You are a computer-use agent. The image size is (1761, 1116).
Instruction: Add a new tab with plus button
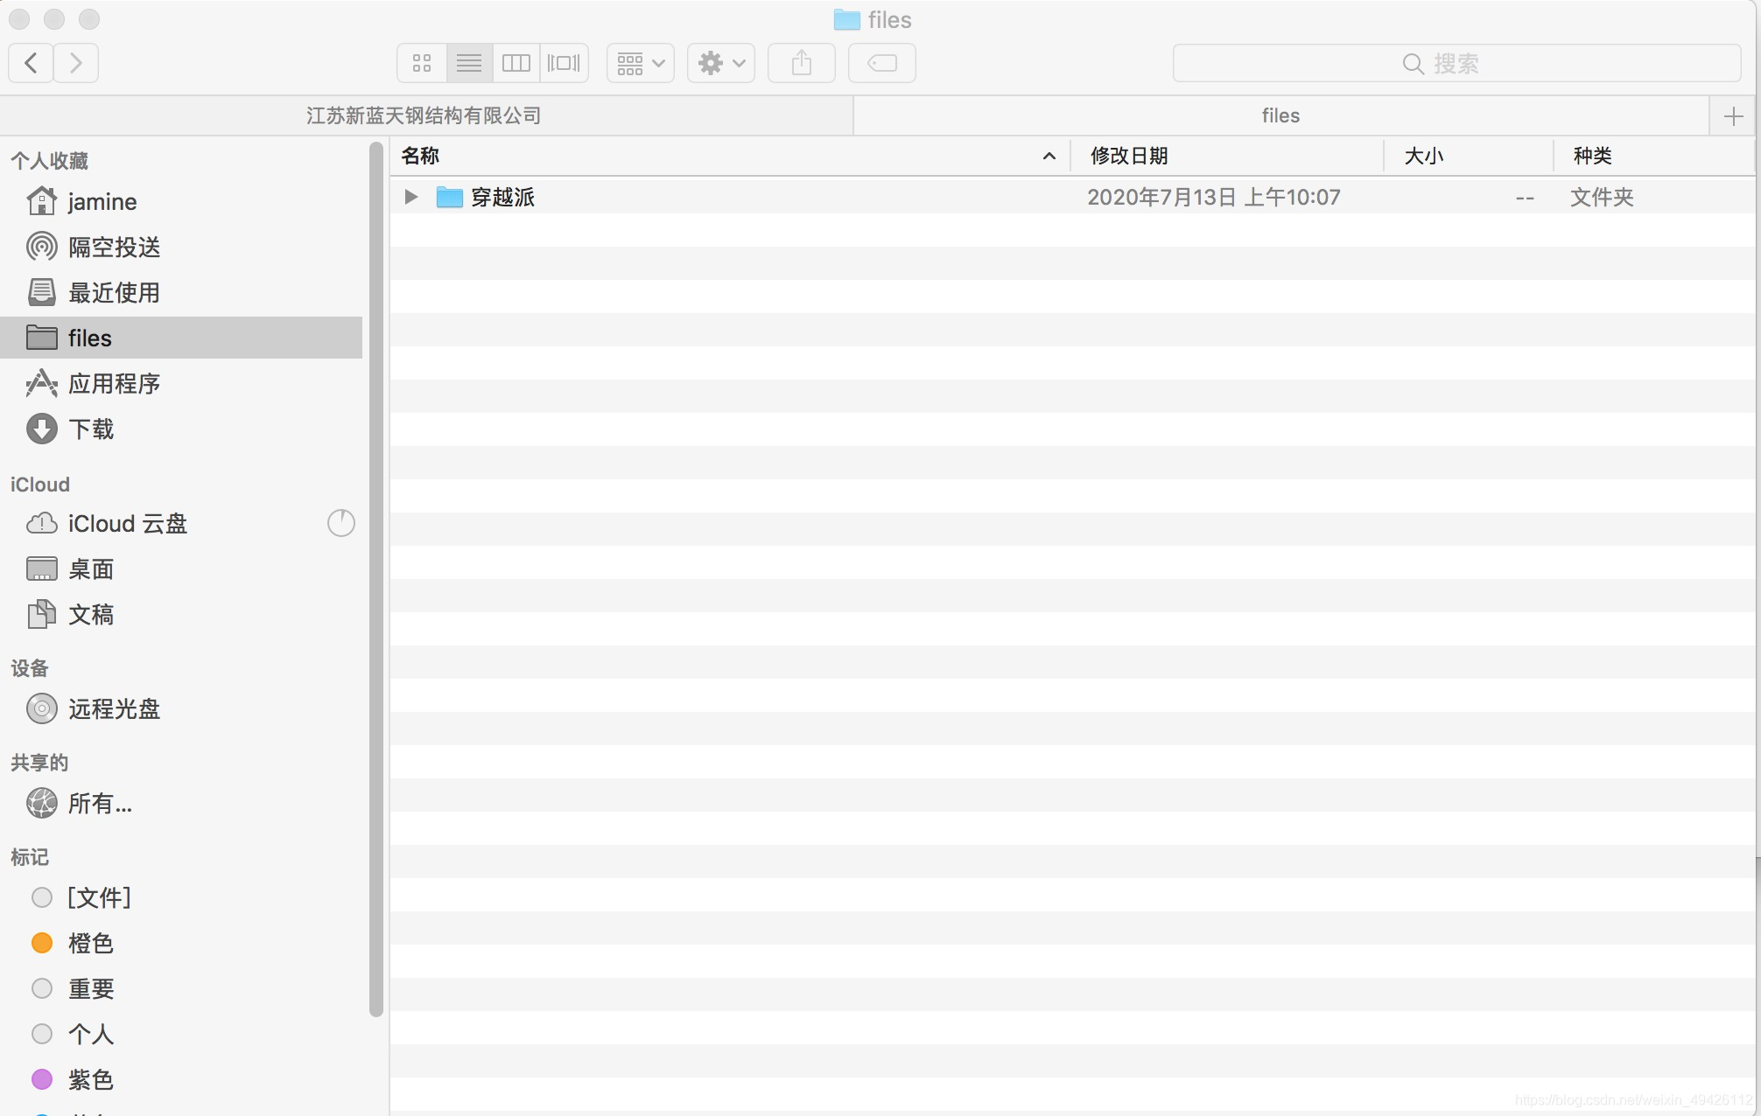(1733, 115)
